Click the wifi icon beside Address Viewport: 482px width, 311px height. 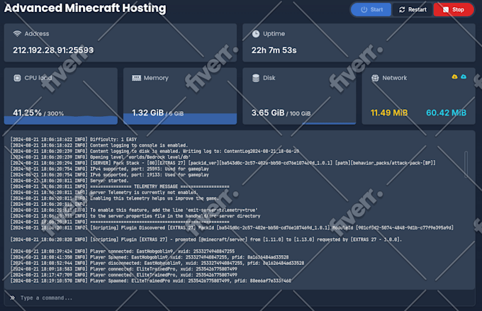(x=17, y=33)
